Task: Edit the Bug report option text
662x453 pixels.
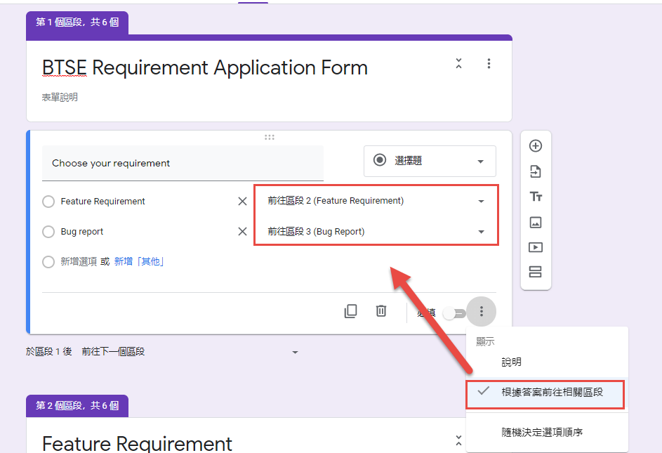Action: coord(82,232)
